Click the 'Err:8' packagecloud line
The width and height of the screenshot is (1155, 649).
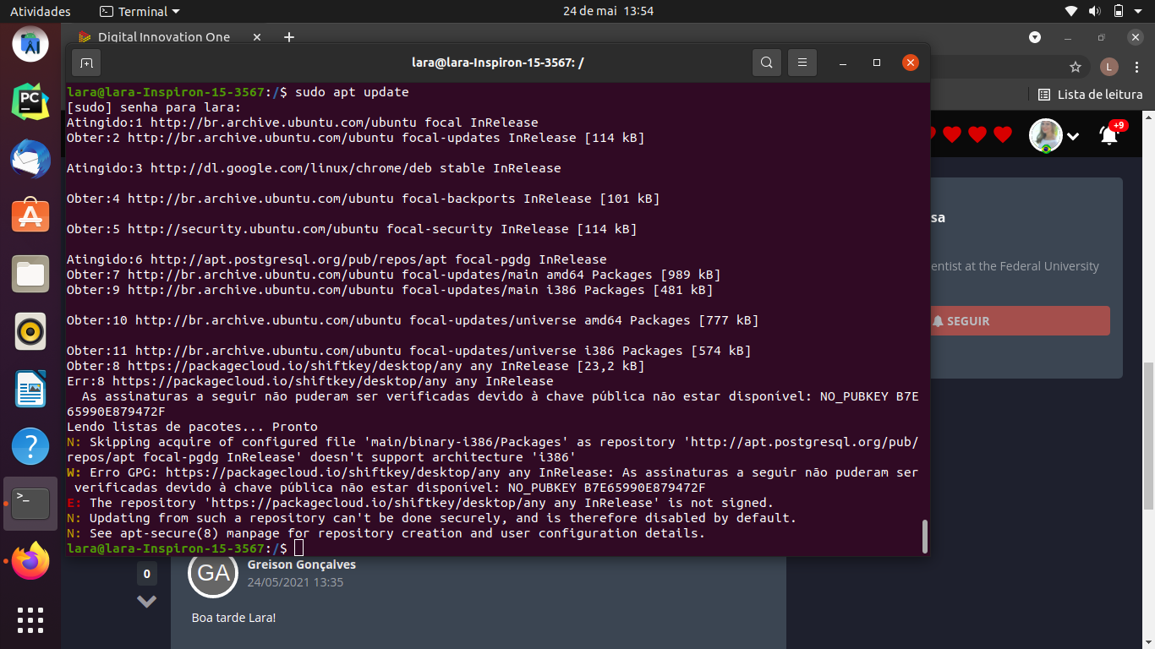pyautogui.click(x=310, y=381)
